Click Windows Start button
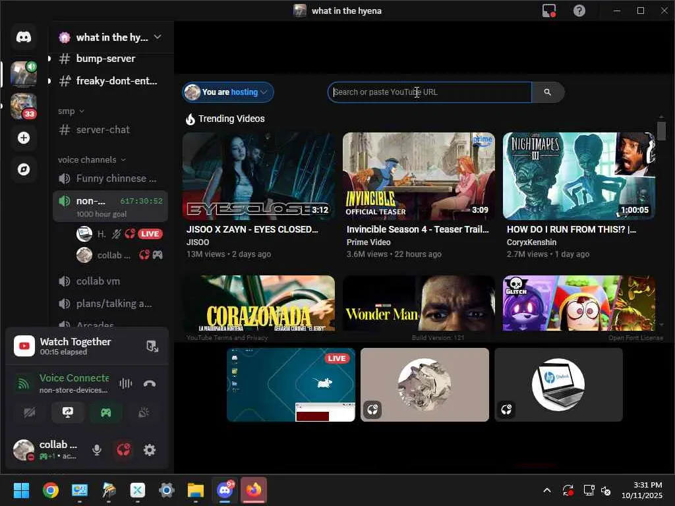 click(21, 490)
